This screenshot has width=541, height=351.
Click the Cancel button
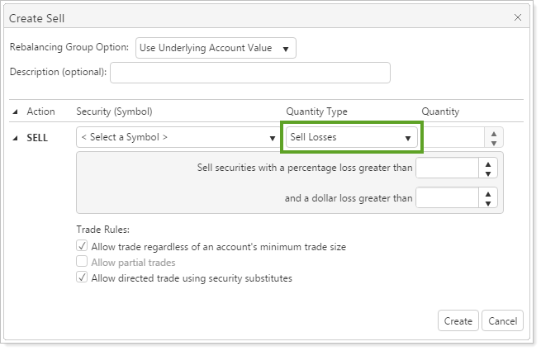(502, 320)
